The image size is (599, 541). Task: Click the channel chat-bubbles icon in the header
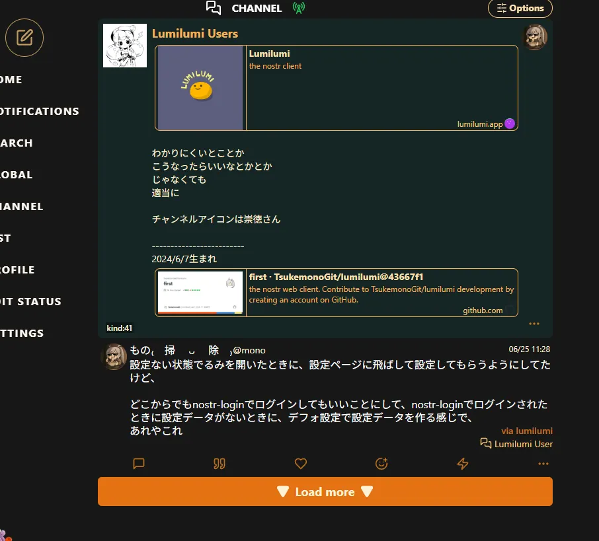pos(213,9)
